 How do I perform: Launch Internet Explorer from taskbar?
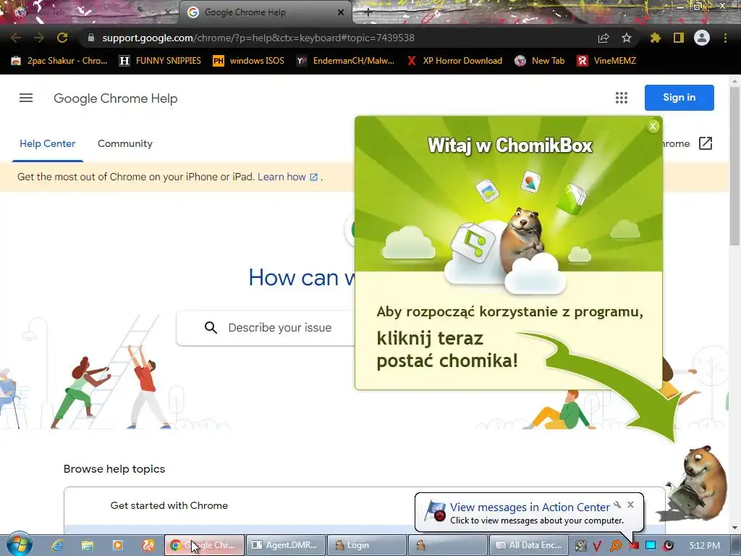point(57,545)
